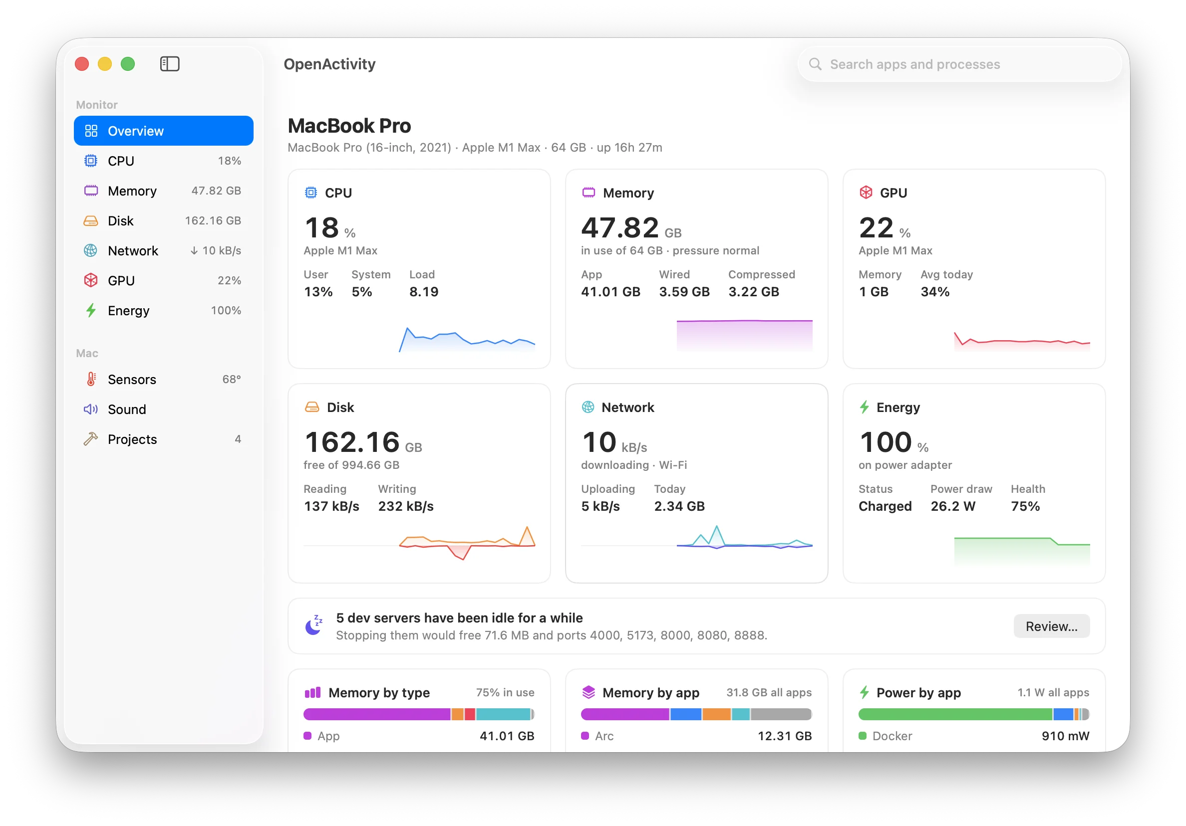Click the purple Memory usage graph
Screen dimensions: 1186x826
(744, 336)
